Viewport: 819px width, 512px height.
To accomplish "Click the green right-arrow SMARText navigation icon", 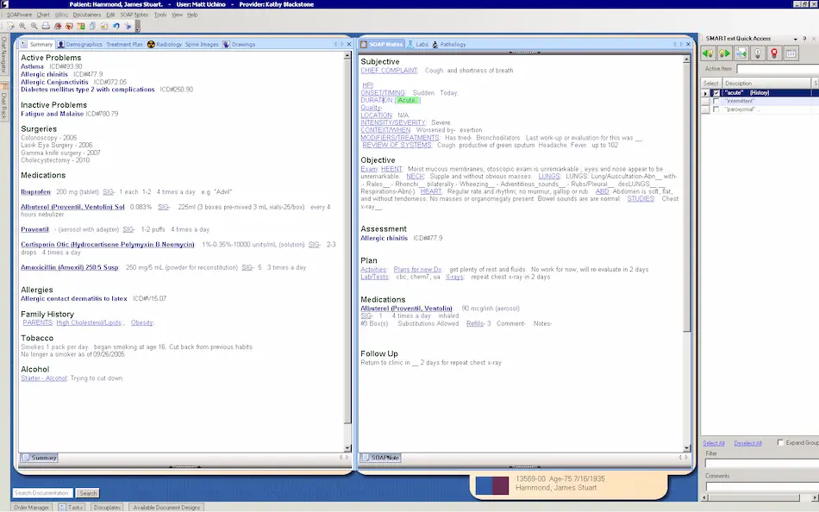I will (726, 53).
